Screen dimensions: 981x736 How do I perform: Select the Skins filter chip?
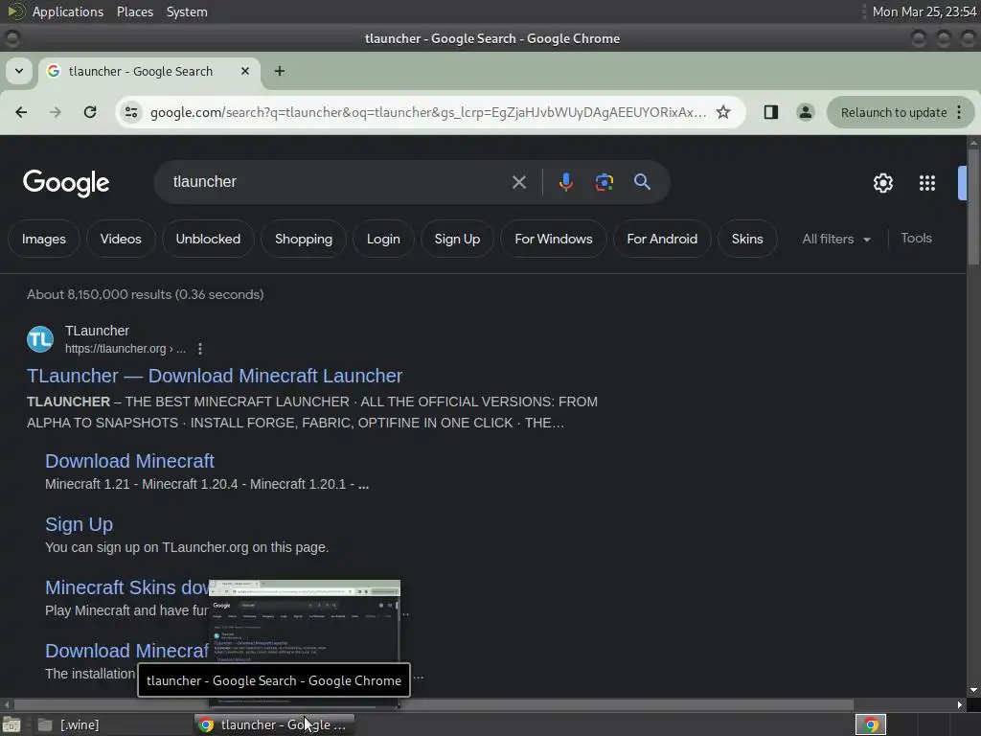(747, 239)
